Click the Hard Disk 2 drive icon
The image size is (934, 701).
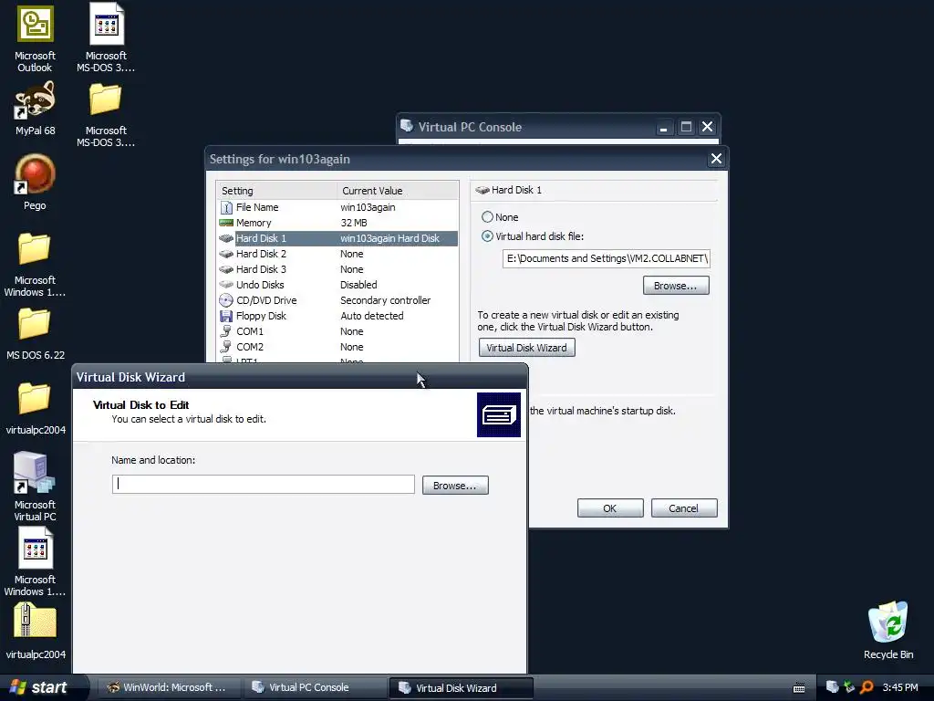226,254
